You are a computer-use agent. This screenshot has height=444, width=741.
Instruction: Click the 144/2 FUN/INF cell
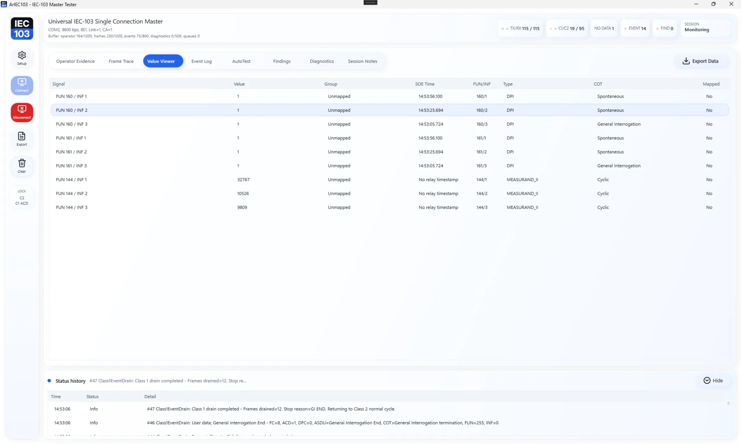click(482, 194)
